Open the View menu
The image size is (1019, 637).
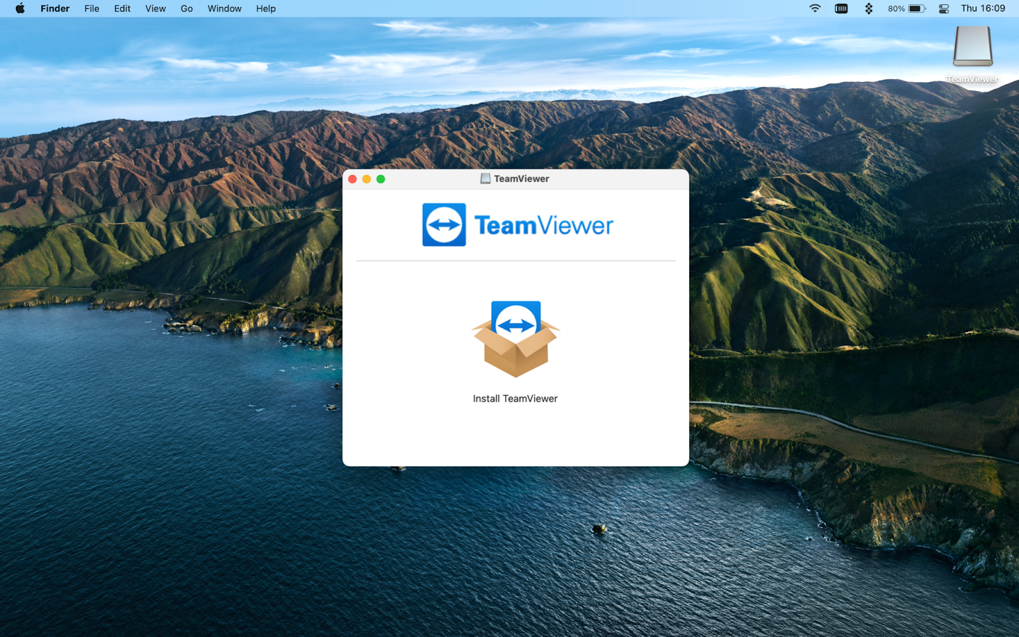155,8
